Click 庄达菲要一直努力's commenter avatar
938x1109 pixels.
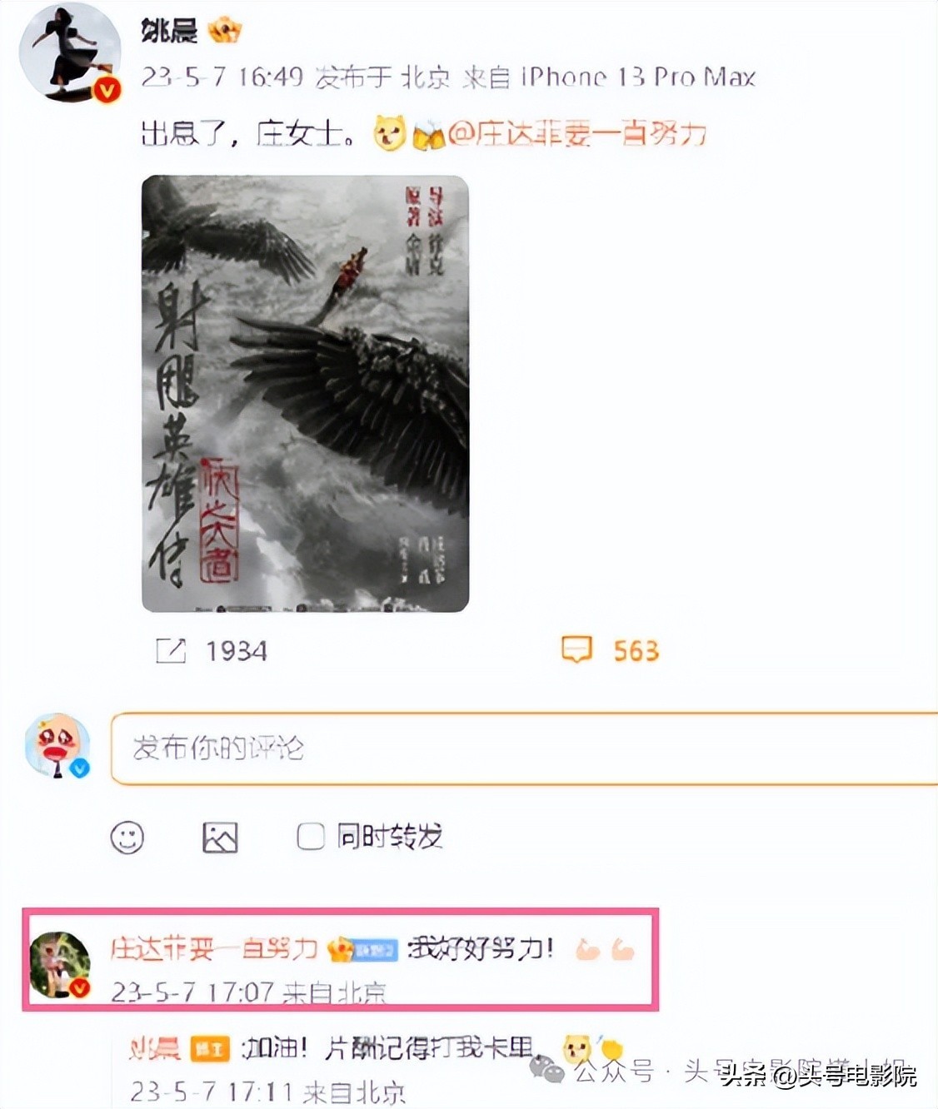pos(60,965)
